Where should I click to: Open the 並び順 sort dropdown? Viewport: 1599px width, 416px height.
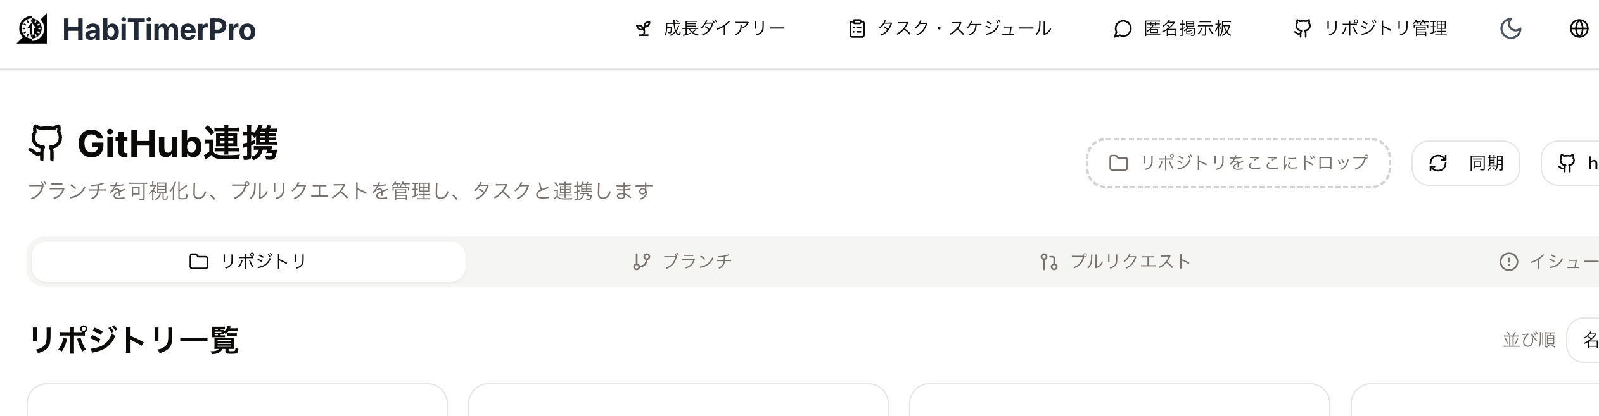click(x=1584, y=340)
